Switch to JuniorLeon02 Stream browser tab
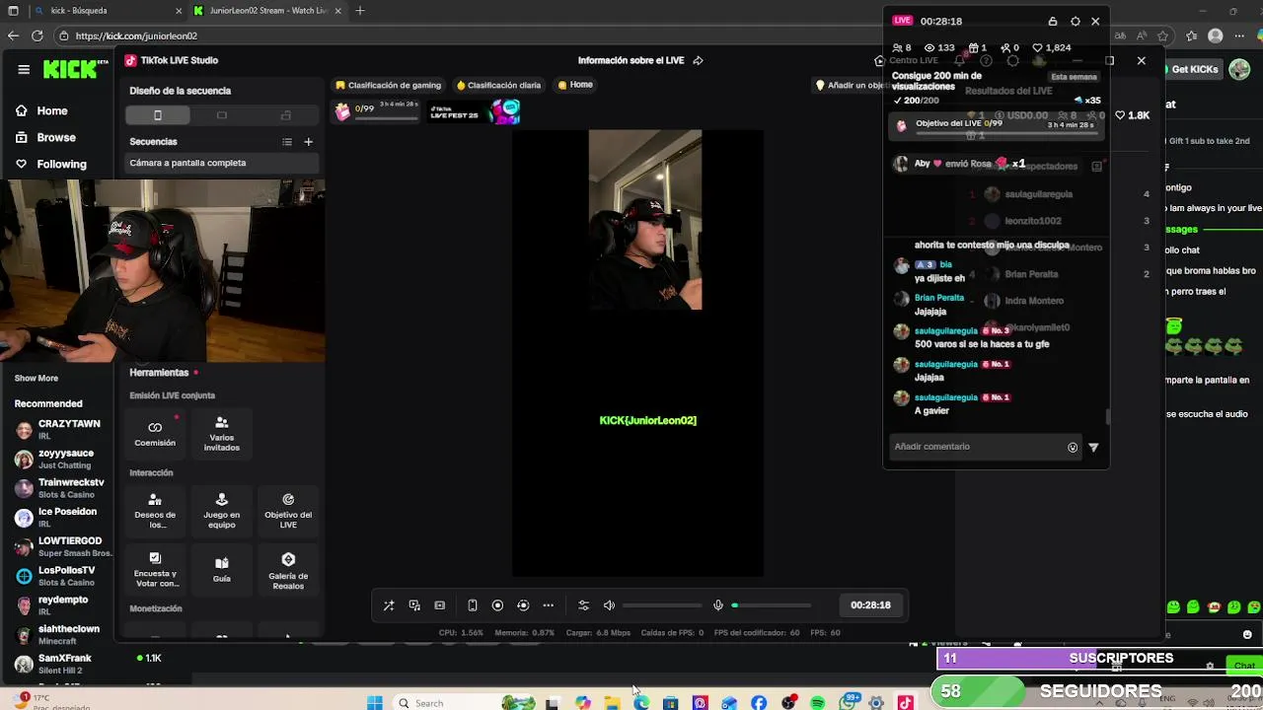Viewport: 1263px width, 710px height. pos(266,11)
